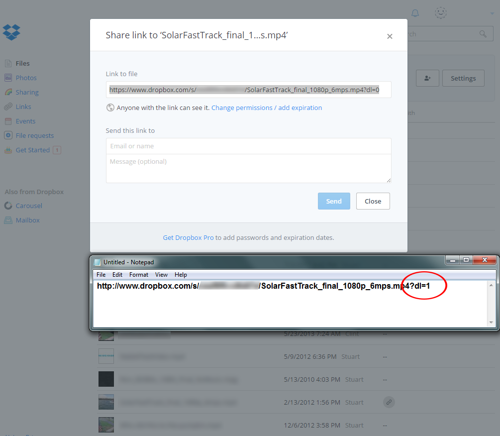The height and width of the screenshot is (436, 500).
Task: Click the Notepad text area with URL
Action: [290, 304]
